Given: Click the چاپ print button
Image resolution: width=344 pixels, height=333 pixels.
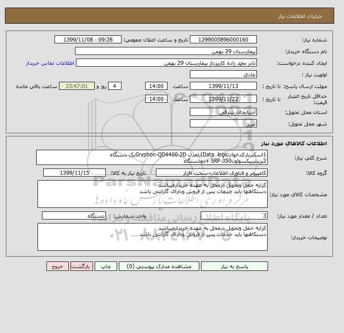Looking at the screenshot, I should (106, 266).
